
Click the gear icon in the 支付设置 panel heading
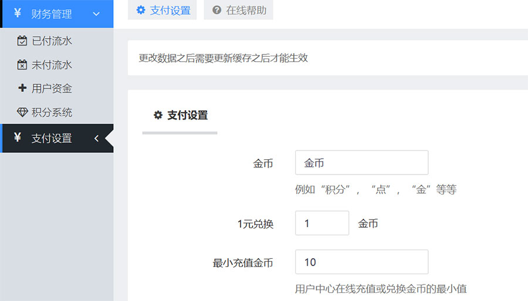[x=158, y=115]
